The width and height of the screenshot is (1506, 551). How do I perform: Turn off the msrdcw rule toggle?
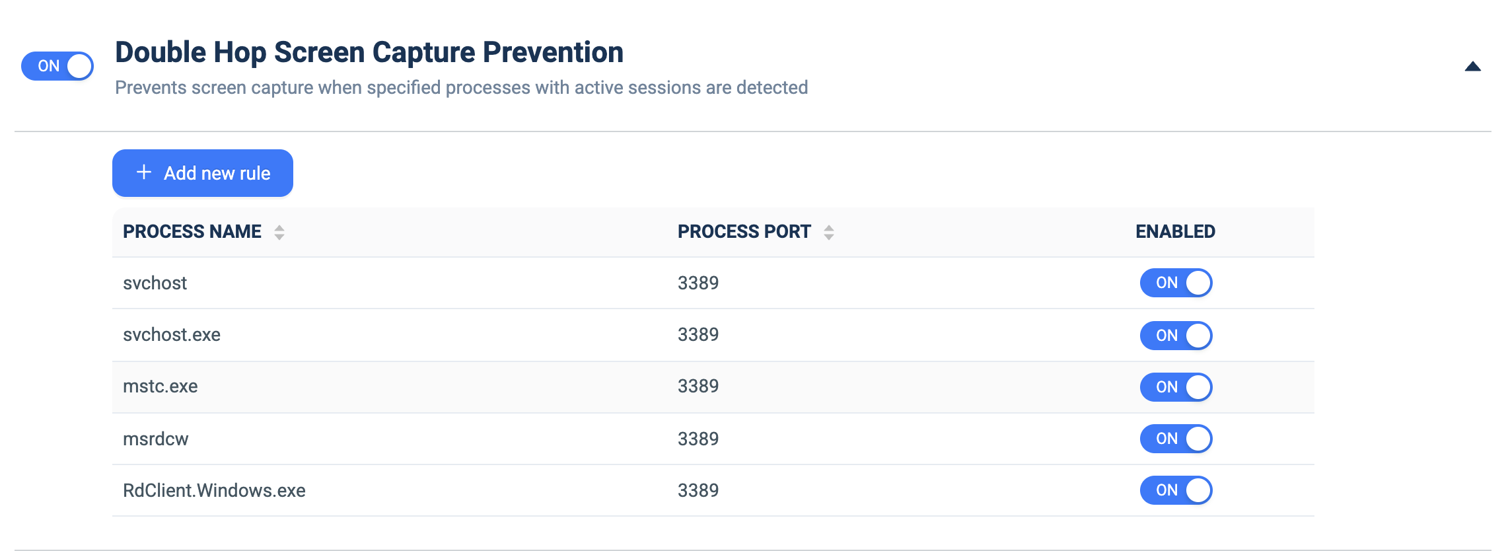click(1176, 439)
